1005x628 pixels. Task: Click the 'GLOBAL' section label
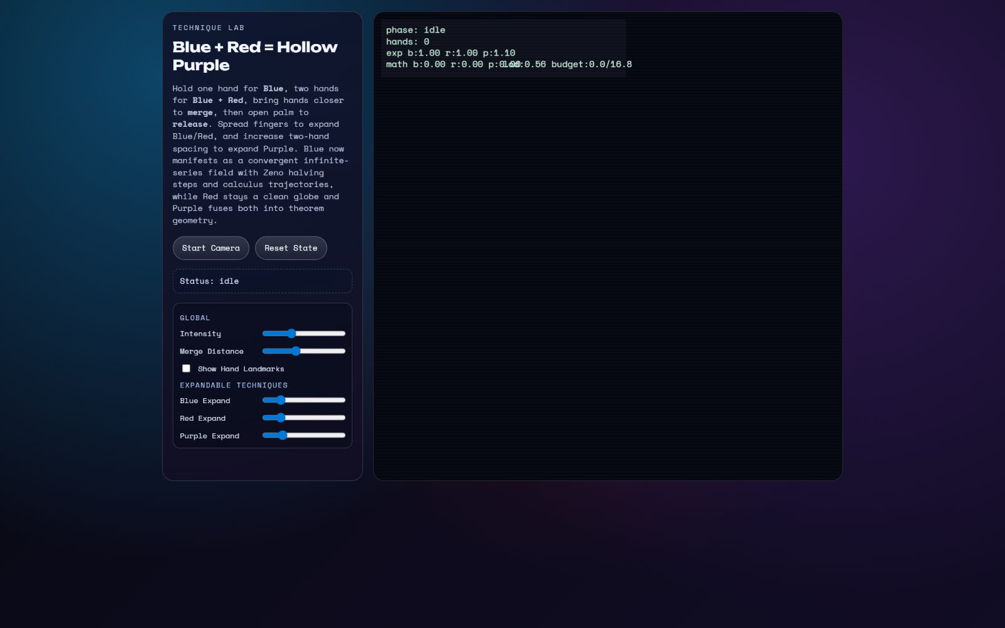pos(195,318)
